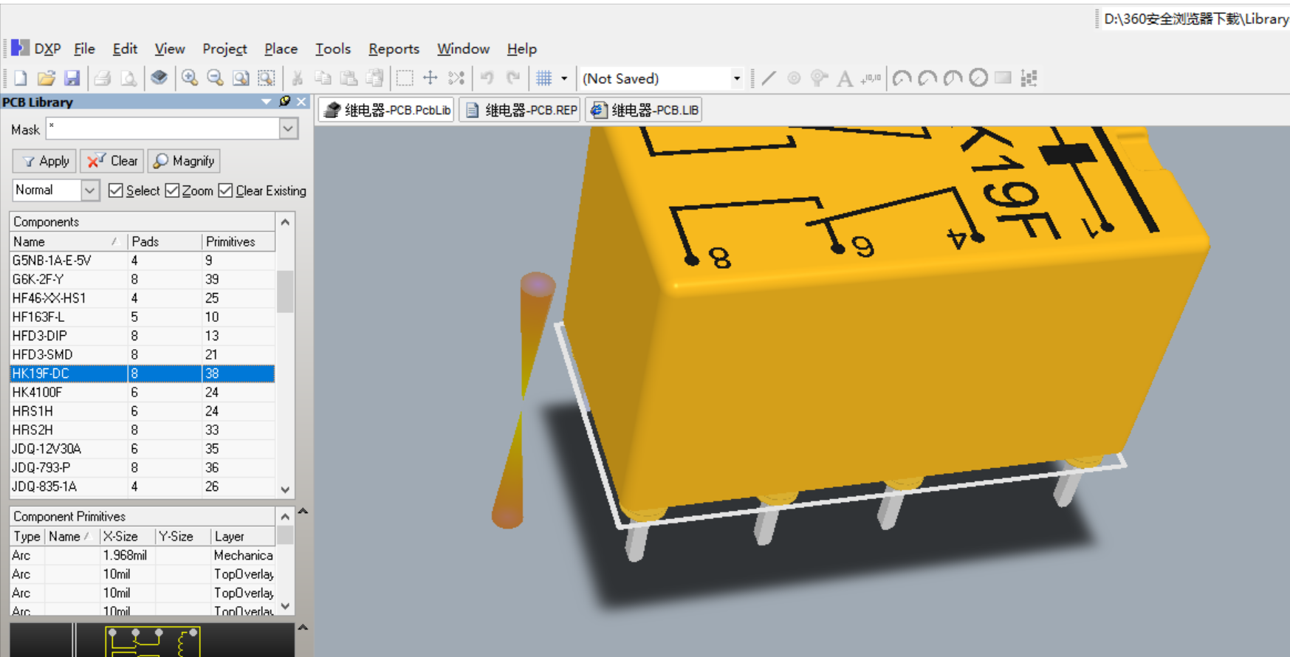The image size is (1290, 657).
Task: Open the Reports menu
Action: [394, 49]
